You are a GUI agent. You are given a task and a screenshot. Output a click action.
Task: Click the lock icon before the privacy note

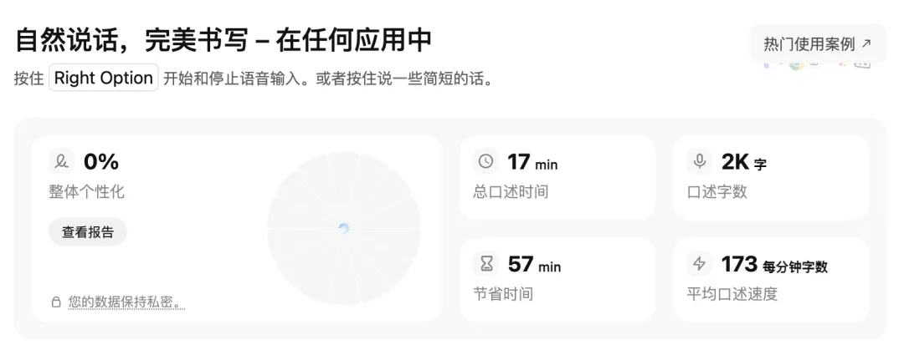(x=56, y=302)
